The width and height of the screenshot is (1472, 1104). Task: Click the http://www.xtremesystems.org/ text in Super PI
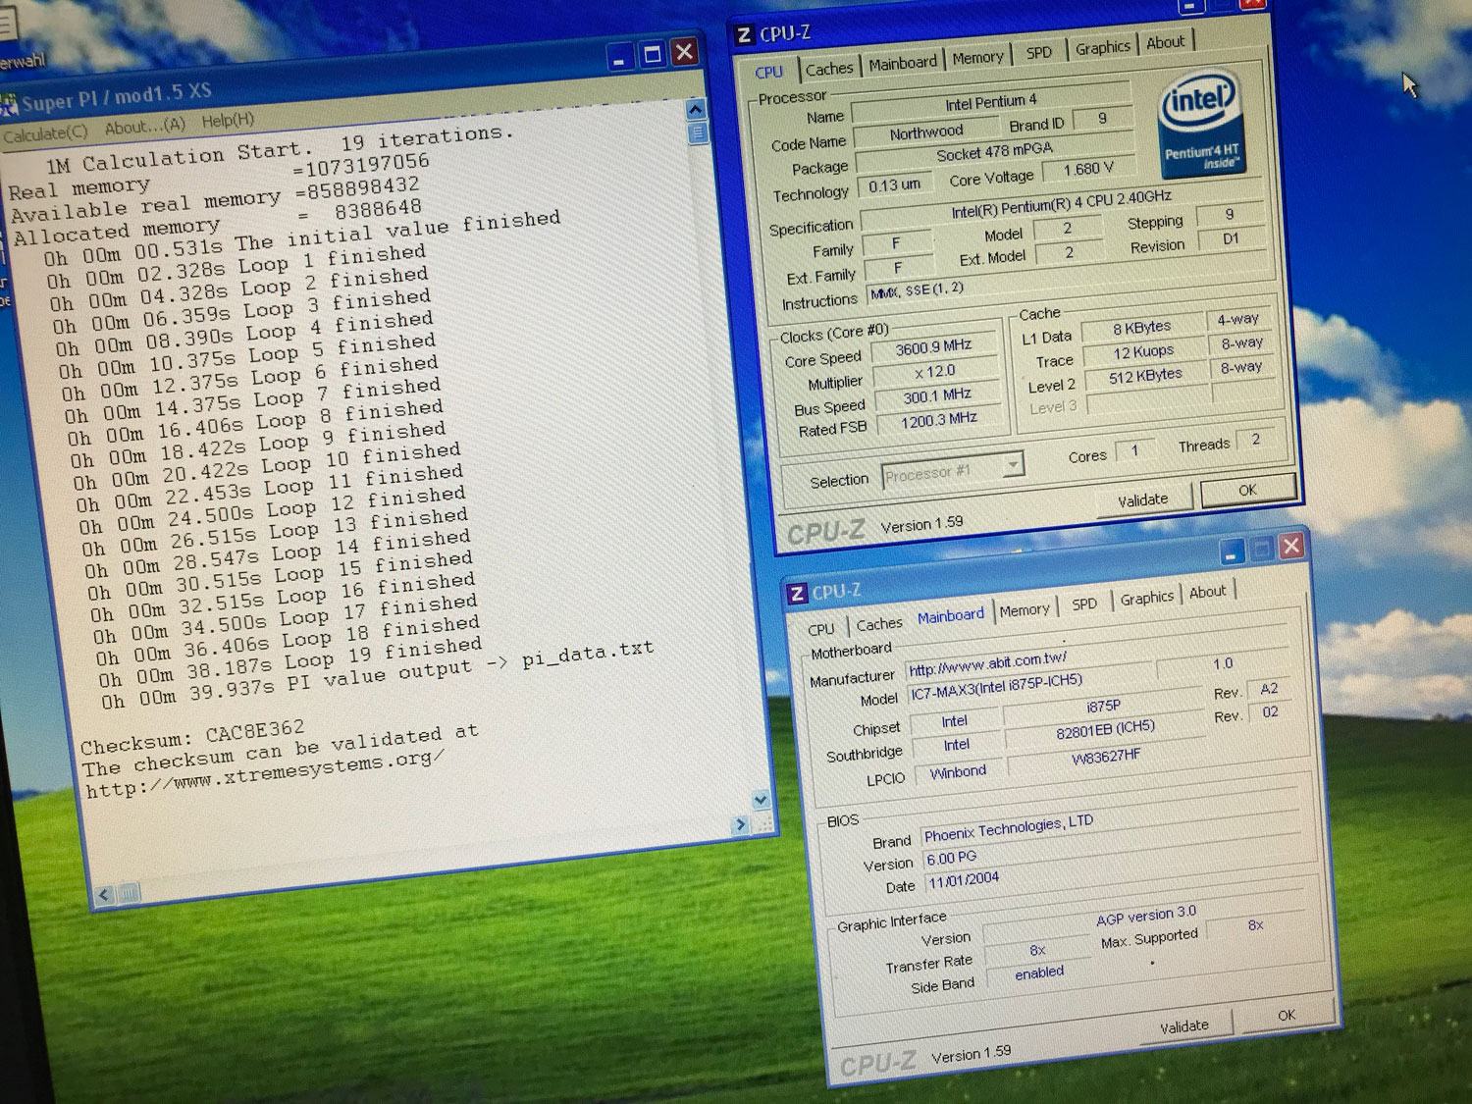point(265,775)
